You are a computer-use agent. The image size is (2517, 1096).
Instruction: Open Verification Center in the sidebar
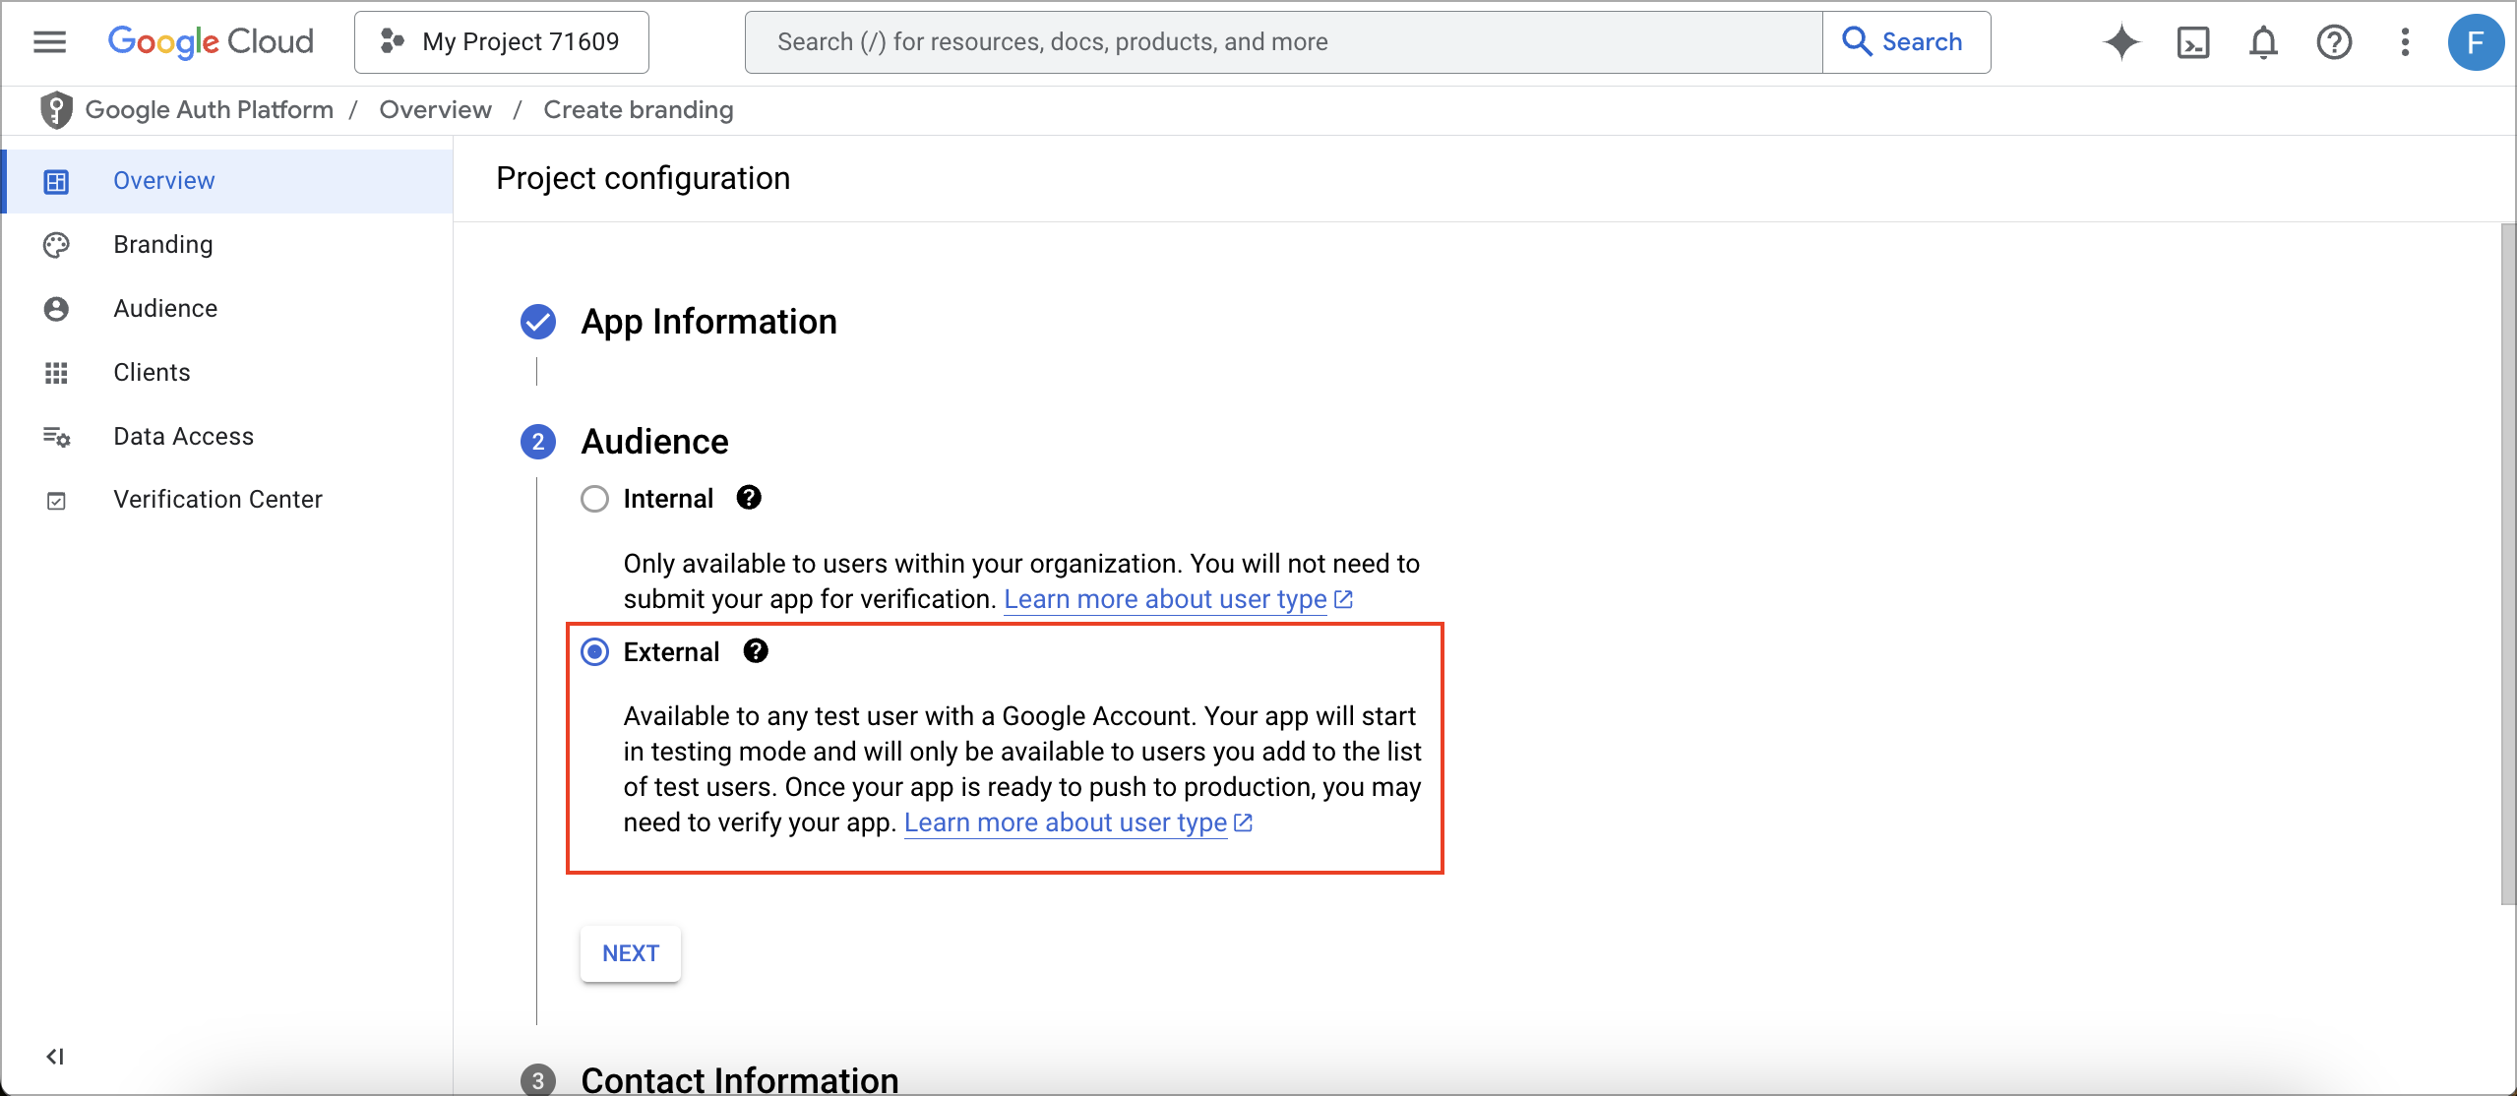pyautogui.click(x=228, y=500)
